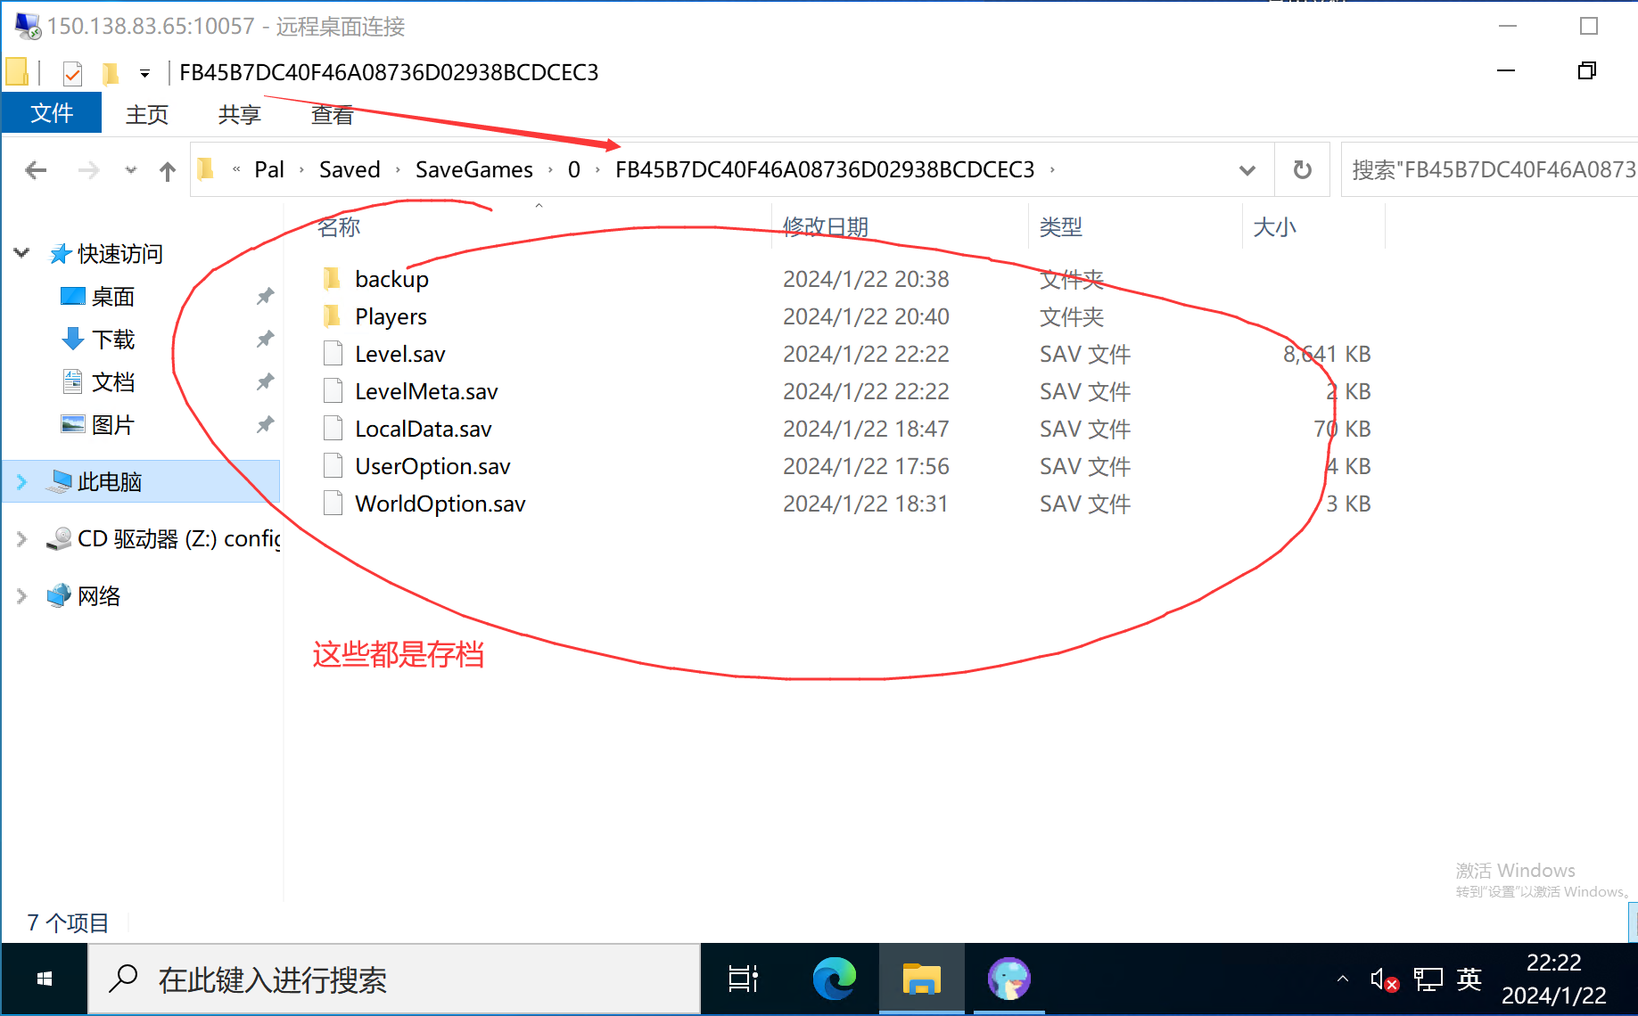Navigate to Pal in the breadcrumb
The width and height of the screenshot is (1638, 1016).
(268, 169)
